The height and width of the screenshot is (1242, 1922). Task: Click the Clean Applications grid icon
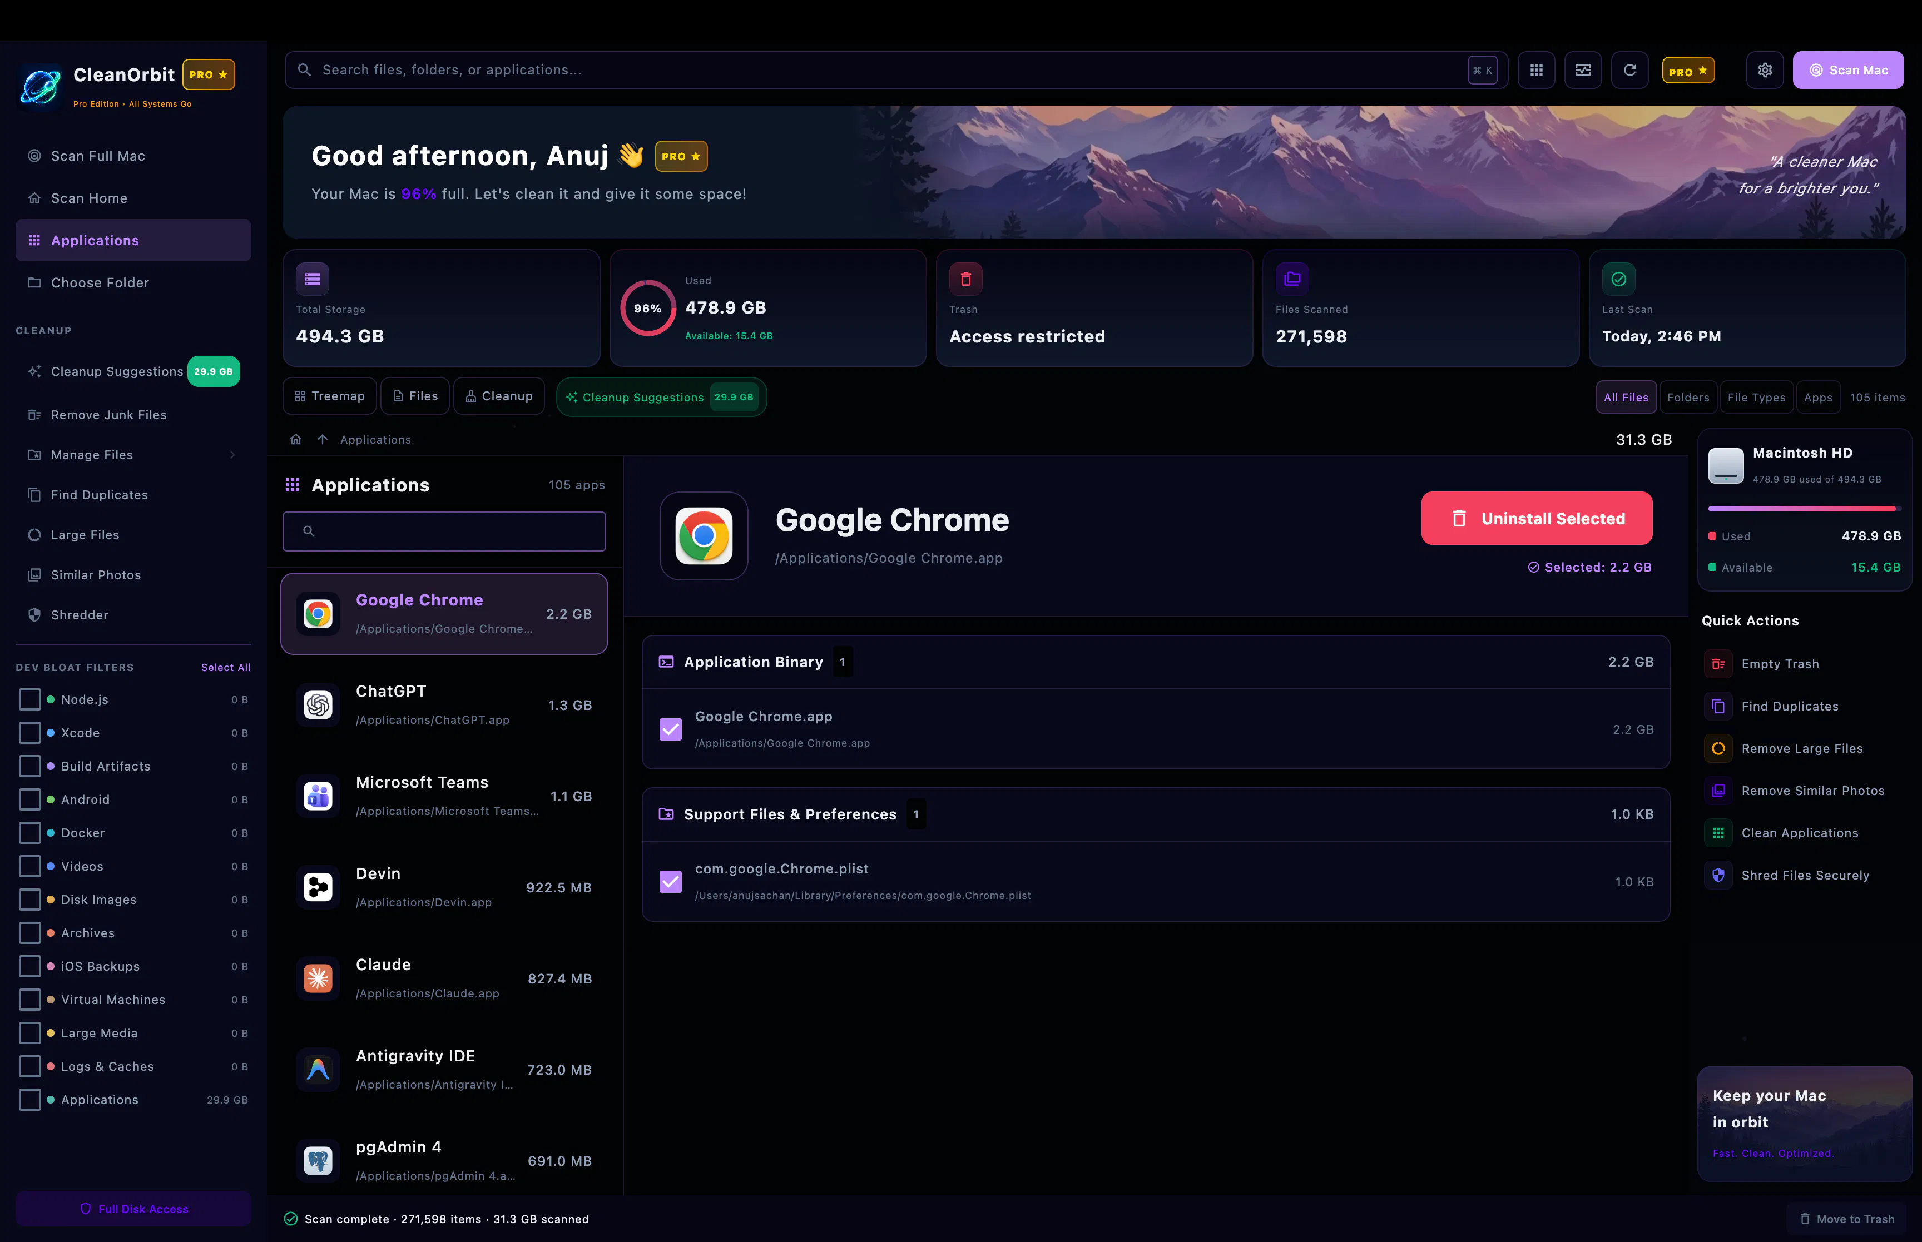pyautogui.click(x=1718, y=833)
